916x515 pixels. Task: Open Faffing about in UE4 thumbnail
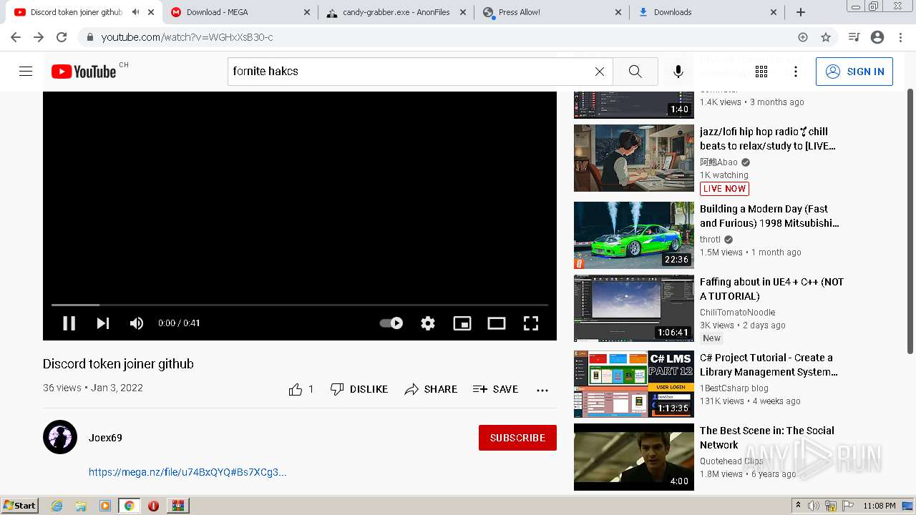click(x=634, y=308)
